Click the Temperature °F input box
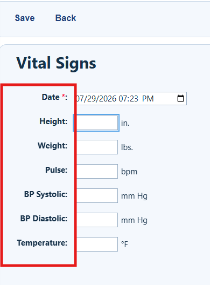 click(96, 244)
